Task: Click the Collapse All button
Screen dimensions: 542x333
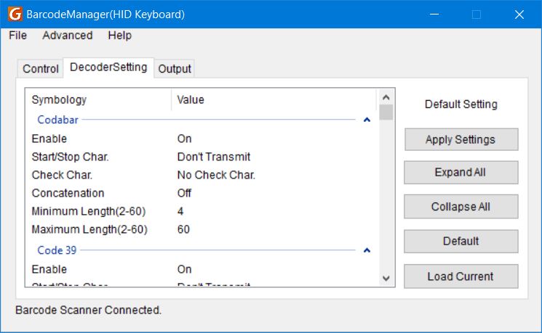Action: click(x=461, y=207)
